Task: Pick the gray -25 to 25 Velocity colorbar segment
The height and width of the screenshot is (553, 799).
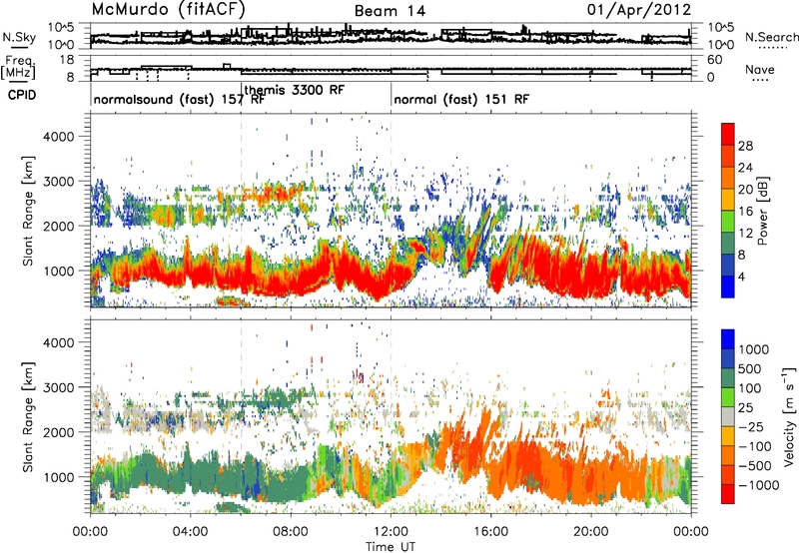Action: pos(728,417)
